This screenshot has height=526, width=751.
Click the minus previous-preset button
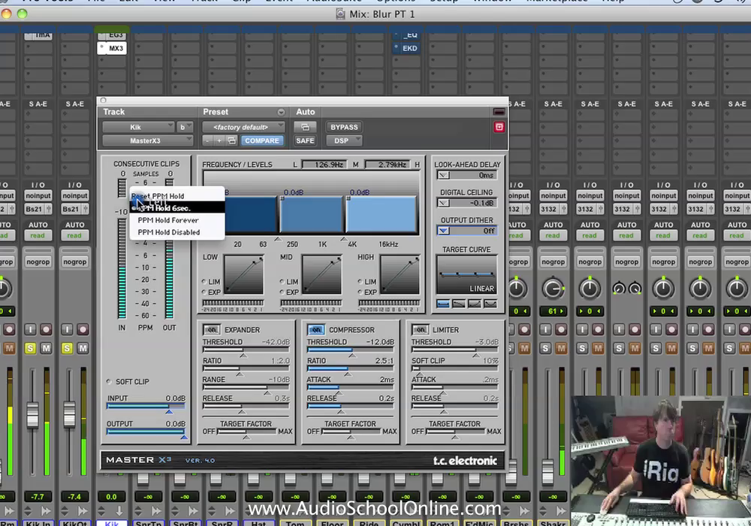207,141
